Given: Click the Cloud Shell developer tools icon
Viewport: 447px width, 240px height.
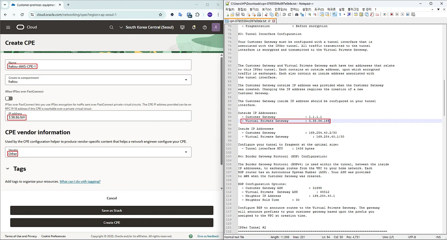Looking at the screenshot, I should [x=182, y=27].
